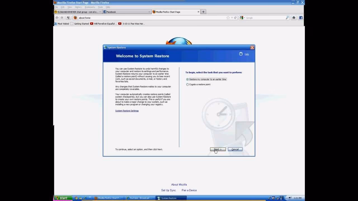
Task: Select the Create a restore point option
Action: (x=187, y=84)
